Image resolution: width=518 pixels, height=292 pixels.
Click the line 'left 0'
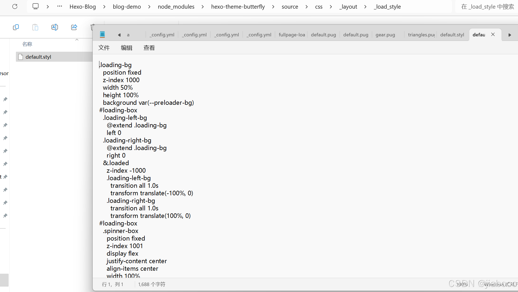pos(114,133)
